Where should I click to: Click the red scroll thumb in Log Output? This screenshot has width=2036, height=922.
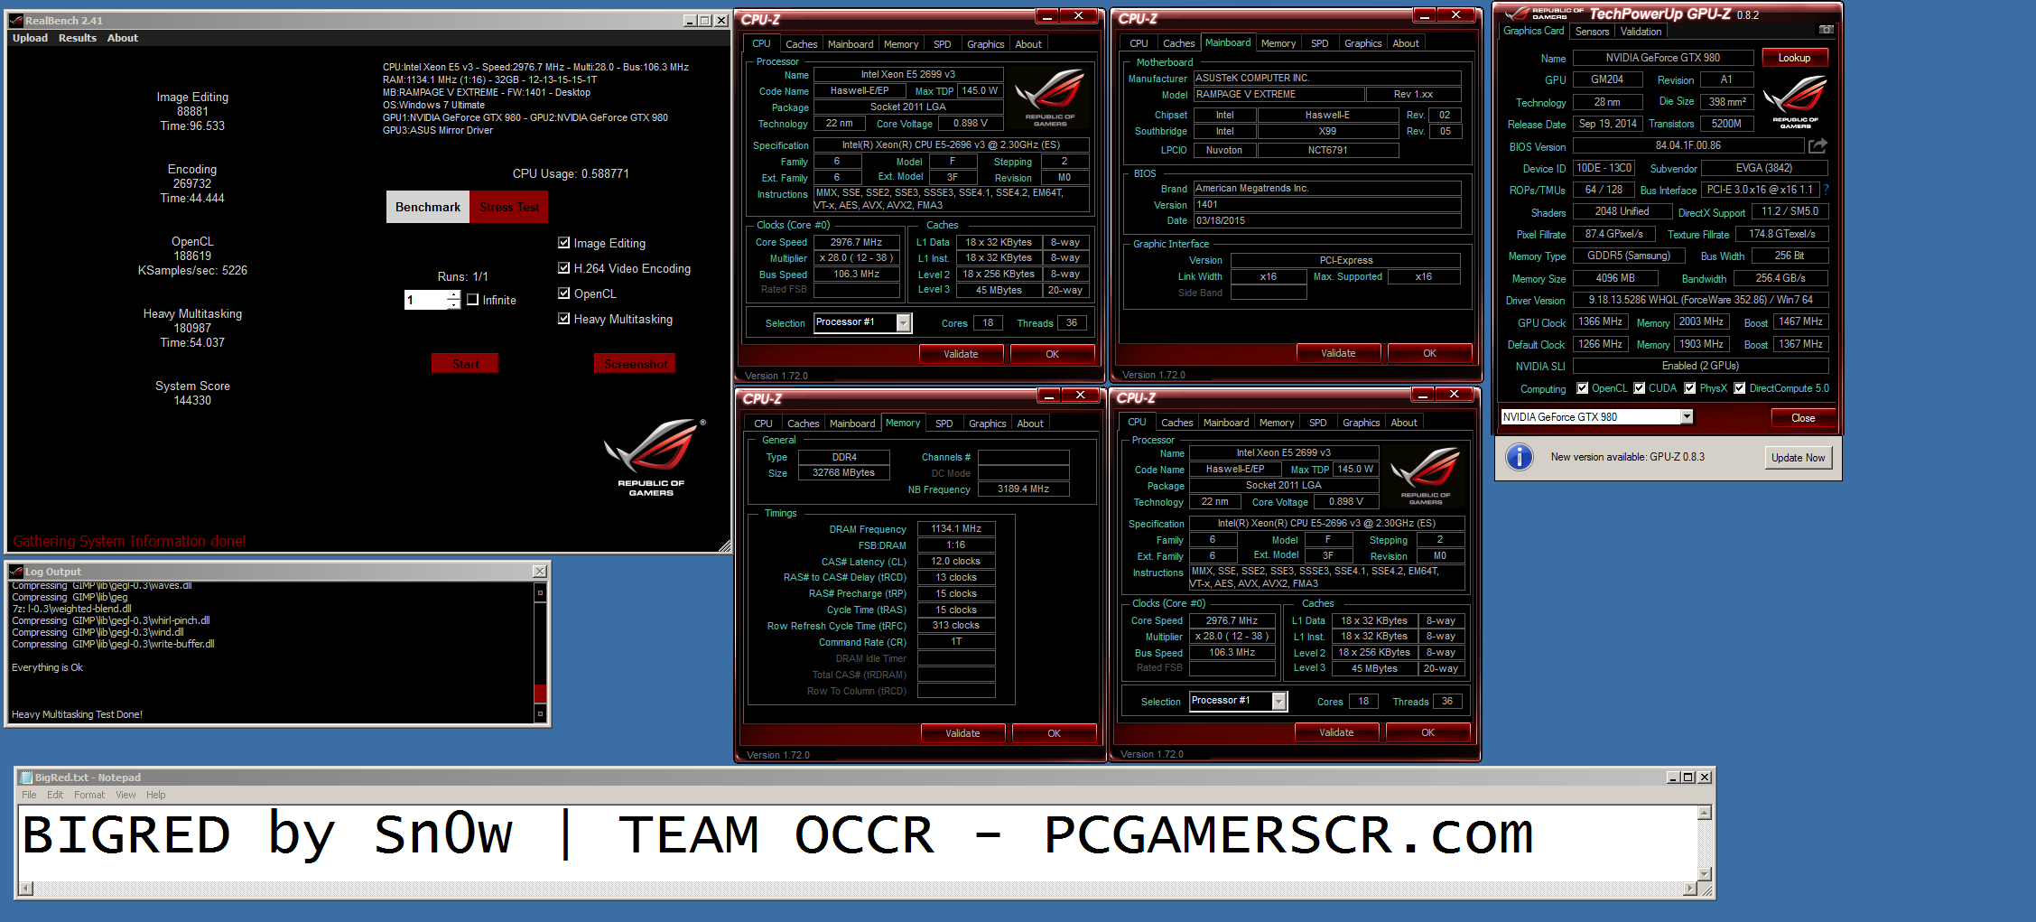[x=540, y=693]
